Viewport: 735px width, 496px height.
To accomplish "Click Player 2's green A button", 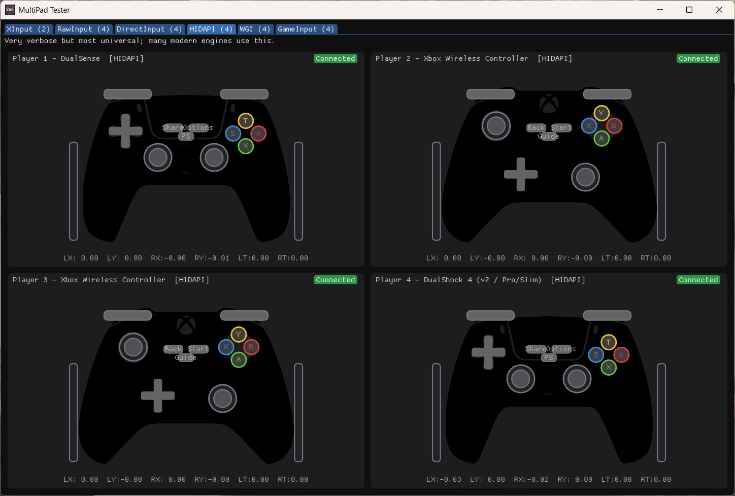I will [602, 138].
